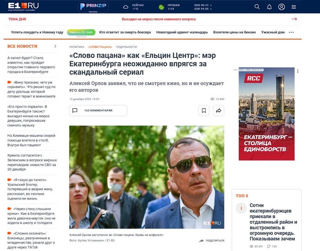Viewport: 320px width, 251px height.
Task: Select the «Слово пацана» topic tag
Action: coord(100,47)
